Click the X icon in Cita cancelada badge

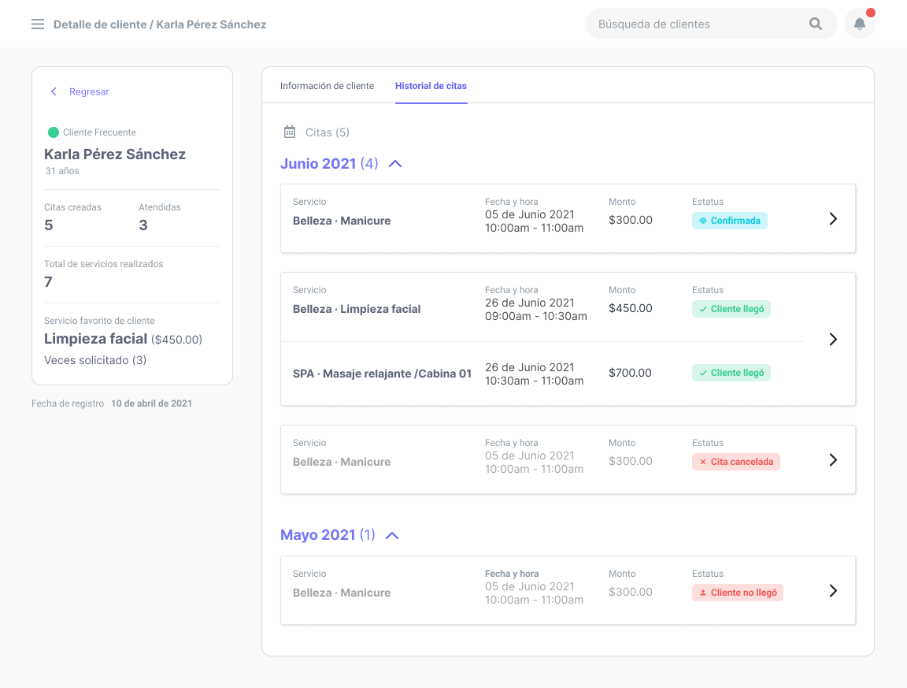coord(705,463)
